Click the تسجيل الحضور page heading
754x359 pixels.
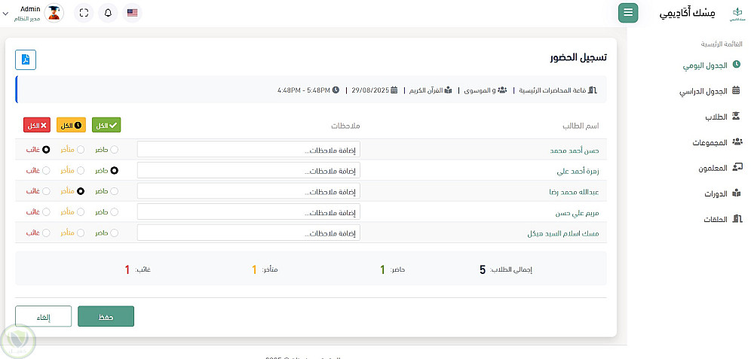pos(578,57)
